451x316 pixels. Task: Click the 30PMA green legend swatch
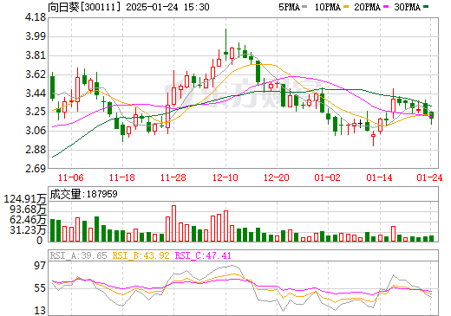[x=426, y=6]
